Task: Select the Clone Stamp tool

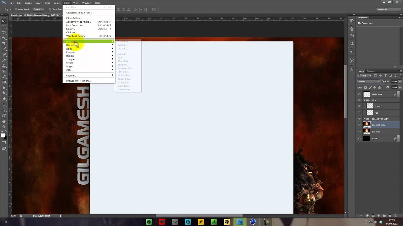Action: (x=4, y=66)
